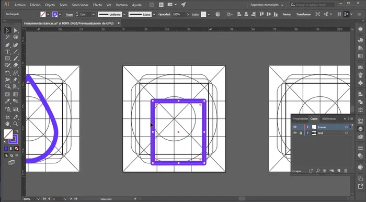
Task: Switch to the Propiedades tab
Action: [300, 119]
